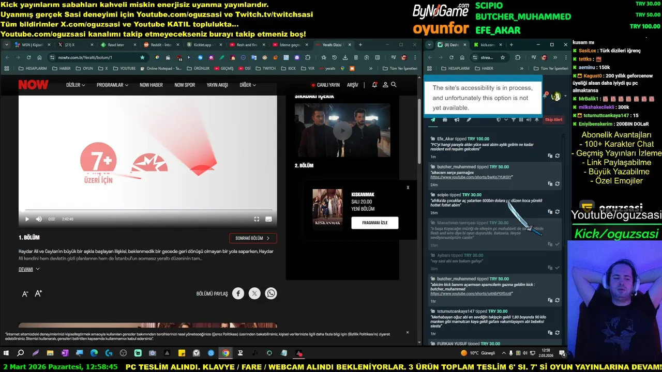Mute the video player volume
The height and width of the screenshot is (372, 662).
click(39, 219)
